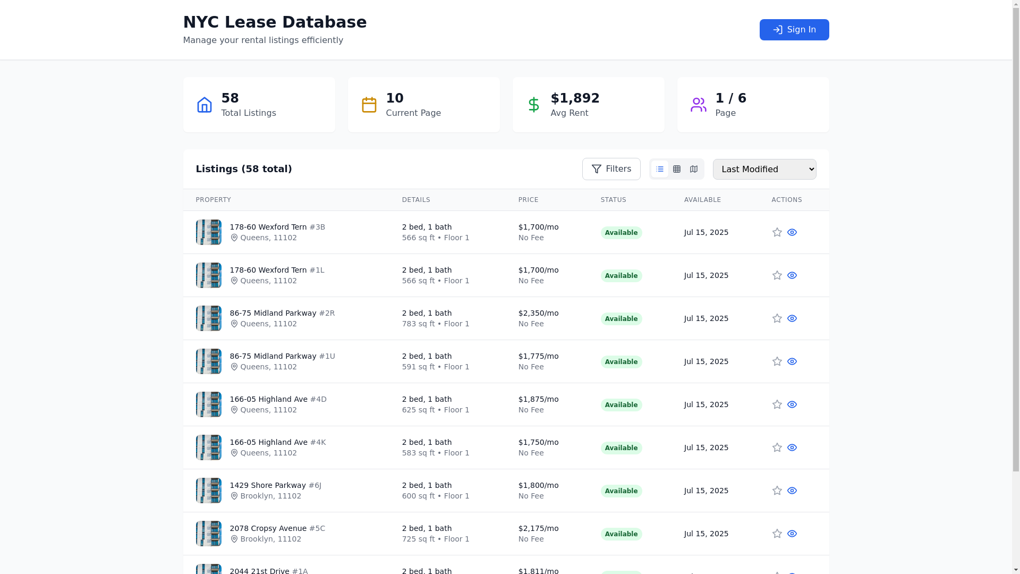The image size is (1020, 574).
Task: Click the NYC Lease Database title
Action: click(275, 22)
